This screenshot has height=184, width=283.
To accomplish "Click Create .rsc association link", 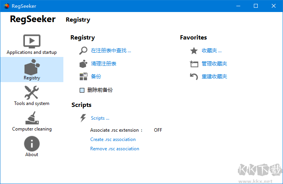I will [x=113, y=139].
